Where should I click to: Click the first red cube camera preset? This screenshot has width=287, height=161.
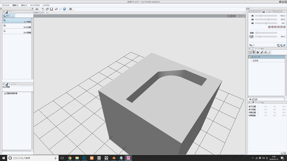(269, 27)
